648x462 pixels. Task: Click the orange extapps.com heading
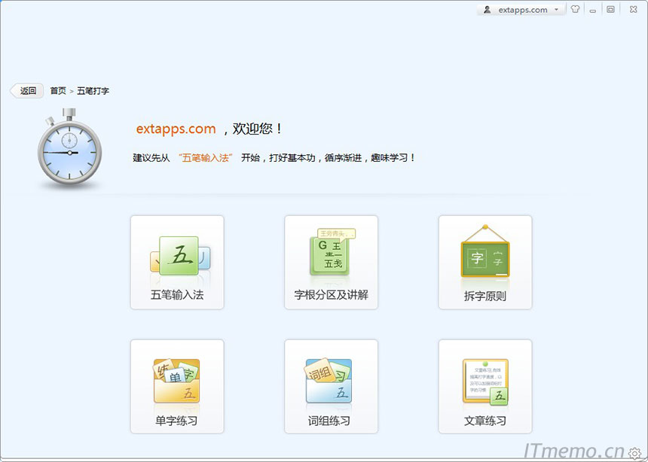click(x=176, y=129)
